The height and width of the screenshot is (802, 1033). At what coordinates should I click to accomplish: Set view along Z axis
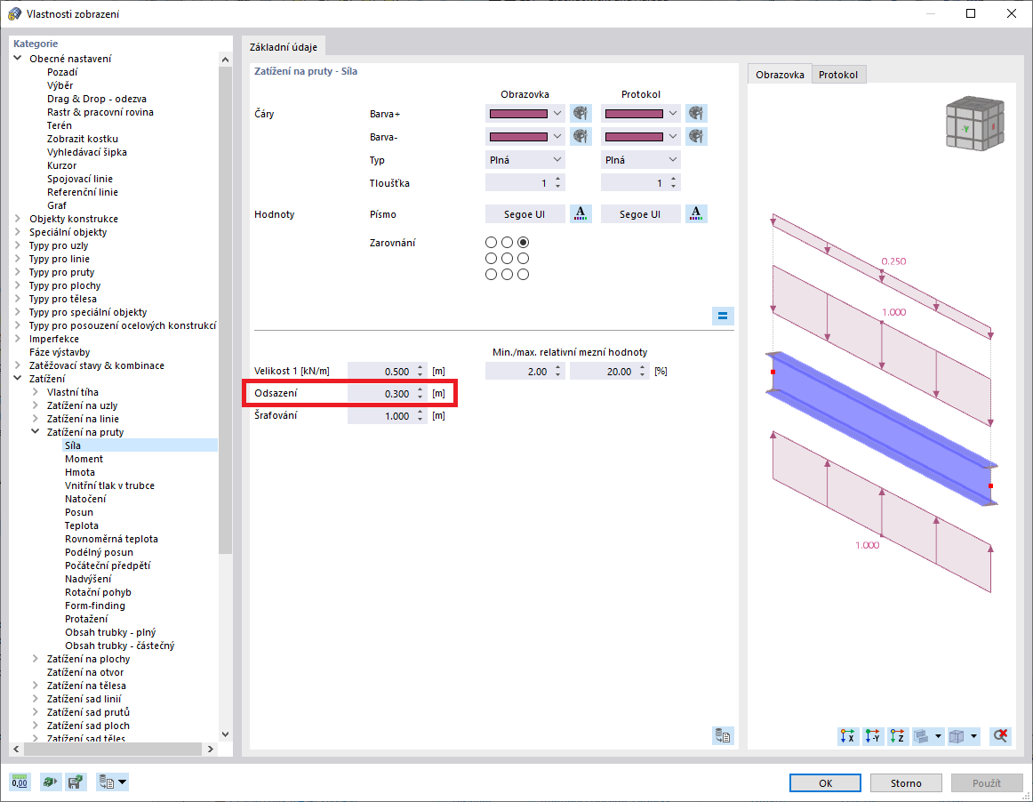[x=897, y=736]
